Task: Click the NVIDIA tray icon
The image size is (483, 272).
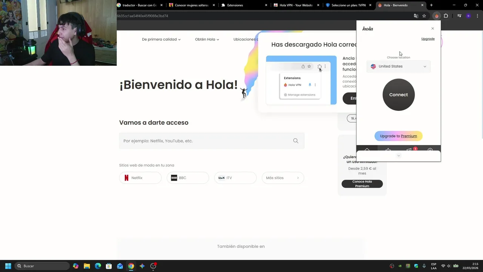Action: [x=400, y=266]
